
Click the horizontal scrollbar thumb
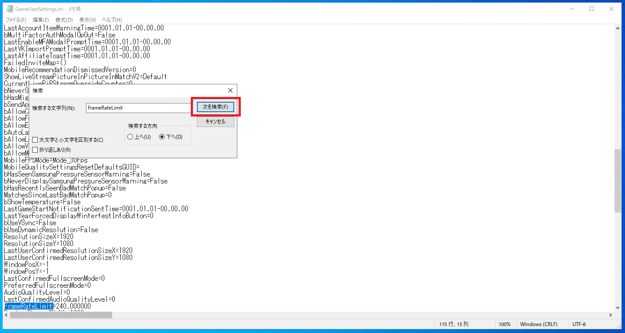point(61,315)
